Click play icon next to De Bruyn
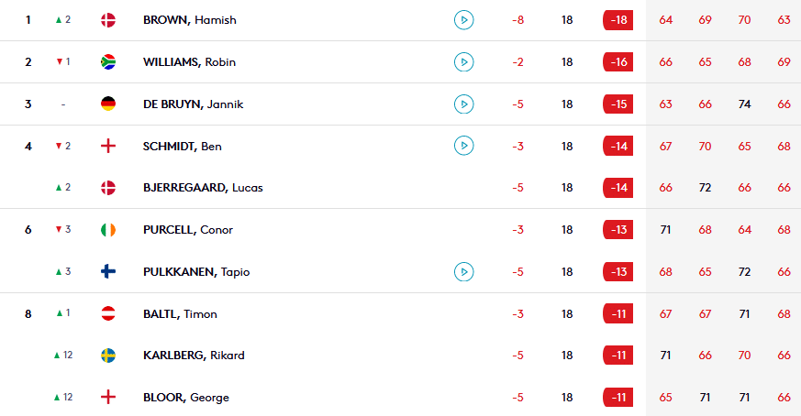This screenshot has height=416, width=801. (464, 104)
